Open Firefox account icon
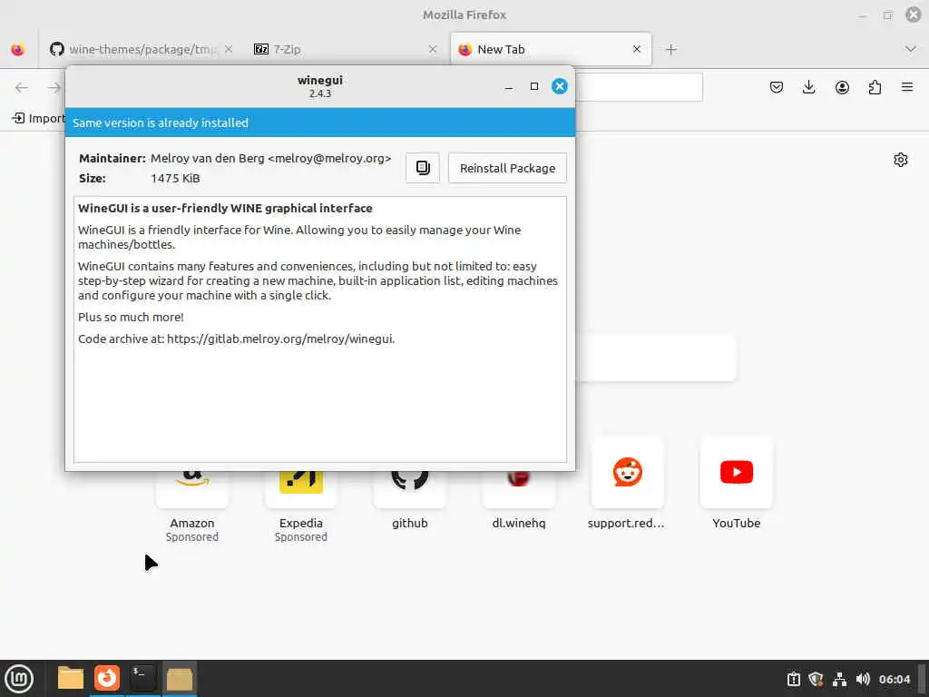Screen dimensions: 929x697 click(x=842, y=88)
